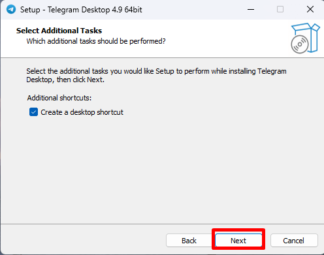
Task: Go back with the Back button
Action: pos(189,241)
